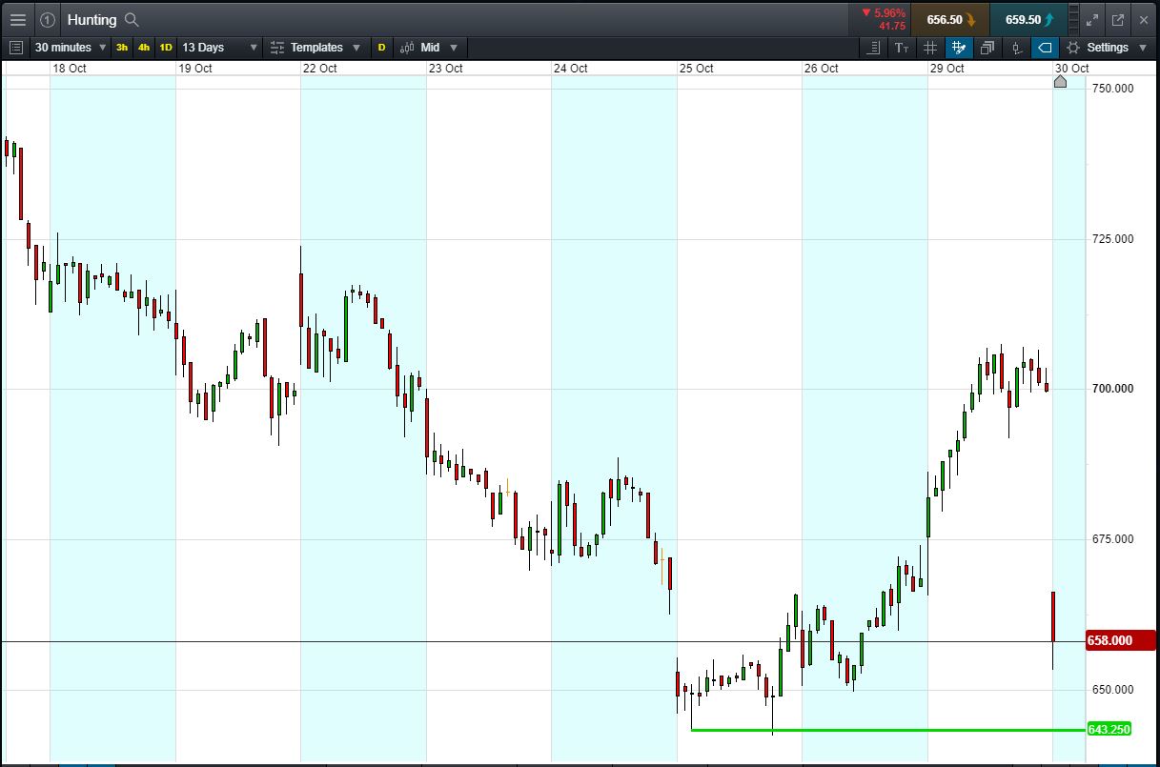1160x767 pixels.
Task: Click the Hunting instrument name
Action: tap(92, 19)
